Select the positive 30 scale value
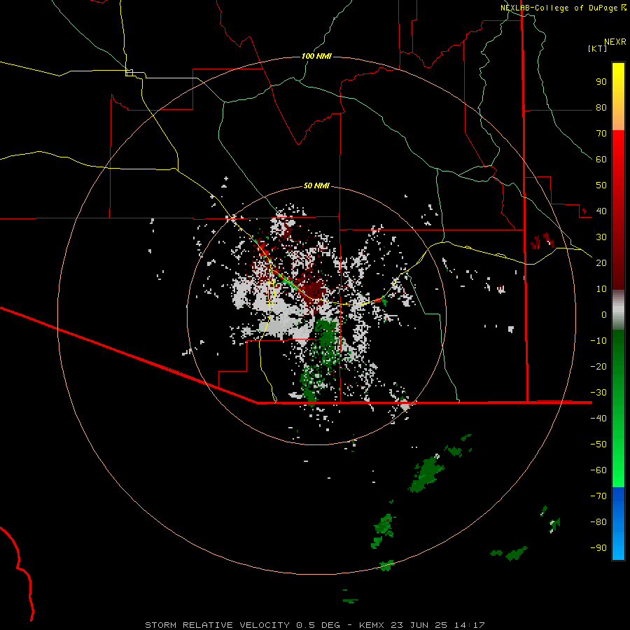 pyautogui.click(x=601, y=237)
